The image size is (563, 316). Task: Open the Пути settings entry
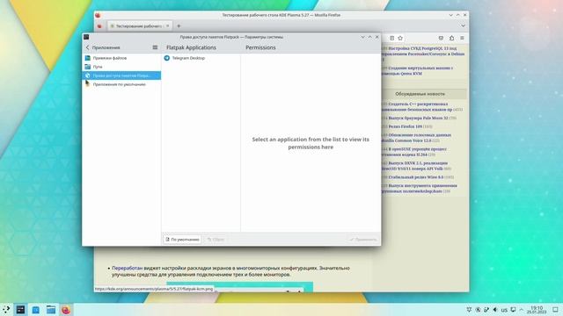121,67
